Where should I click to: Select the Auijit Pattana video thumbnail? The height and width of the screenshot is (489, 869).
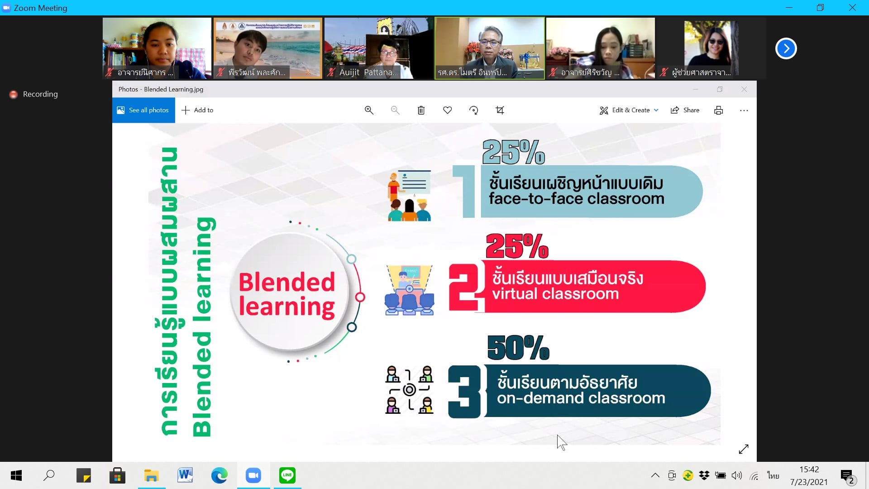click(379, 48)
